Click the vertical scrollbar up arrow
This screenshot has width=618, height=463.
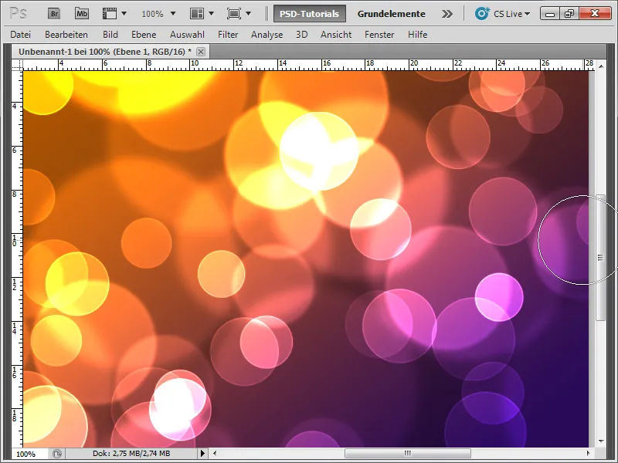(x=601, y=66)
